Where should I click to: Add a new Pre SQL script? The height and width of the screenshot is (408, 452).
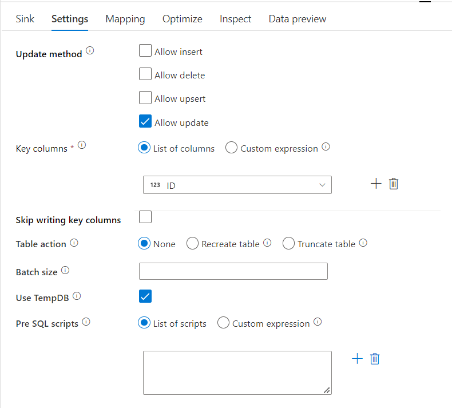pyautogui.click(x=357, y=359)
